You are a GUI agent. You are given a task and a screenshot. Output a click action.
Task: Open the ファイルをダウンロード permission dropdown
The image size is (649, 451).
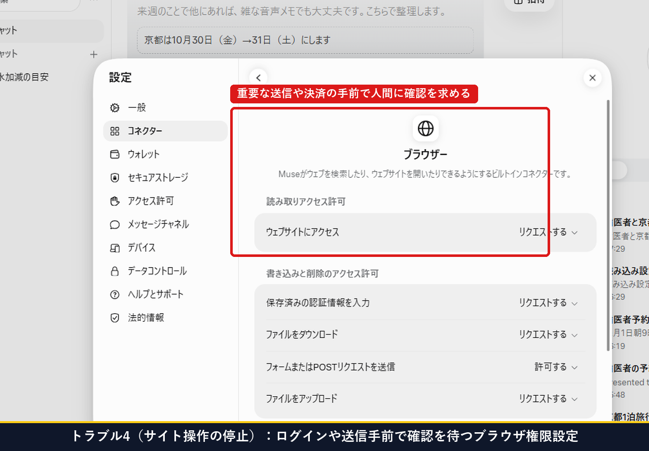[548, 334]
